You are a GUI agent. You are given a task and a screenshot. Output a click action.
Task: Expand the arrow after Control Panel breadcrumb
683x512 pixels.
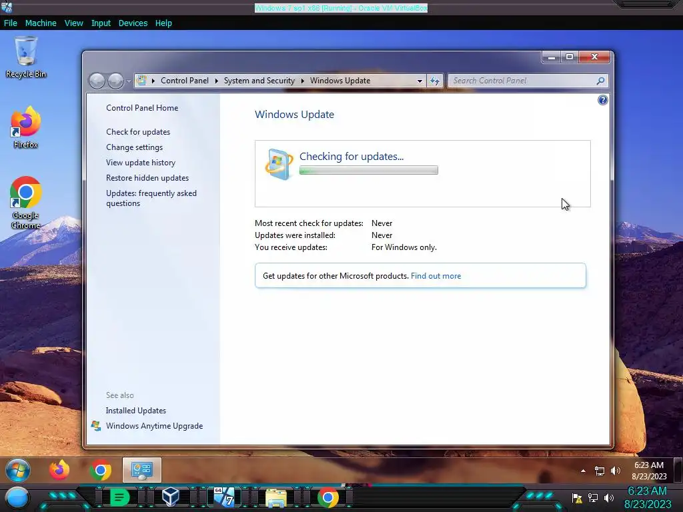click(216, 81)
